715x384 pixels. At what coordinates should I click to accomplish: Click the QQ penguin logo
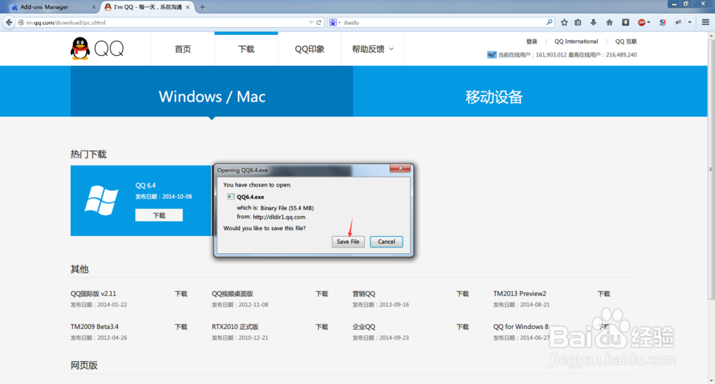point(80,49)
